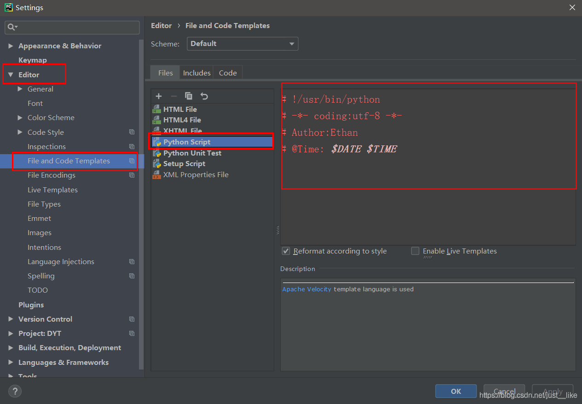The image size is (582, 404).
Task: Click project-level icon beside Language Injections
Action: click(132, 262)
